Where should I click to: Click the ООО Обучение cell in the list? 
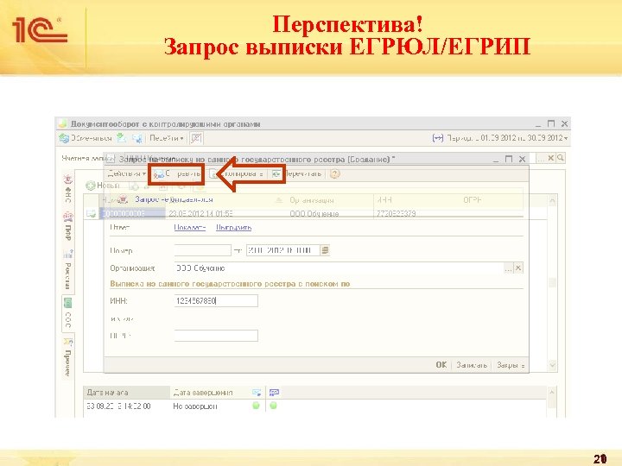click(314, 214)
